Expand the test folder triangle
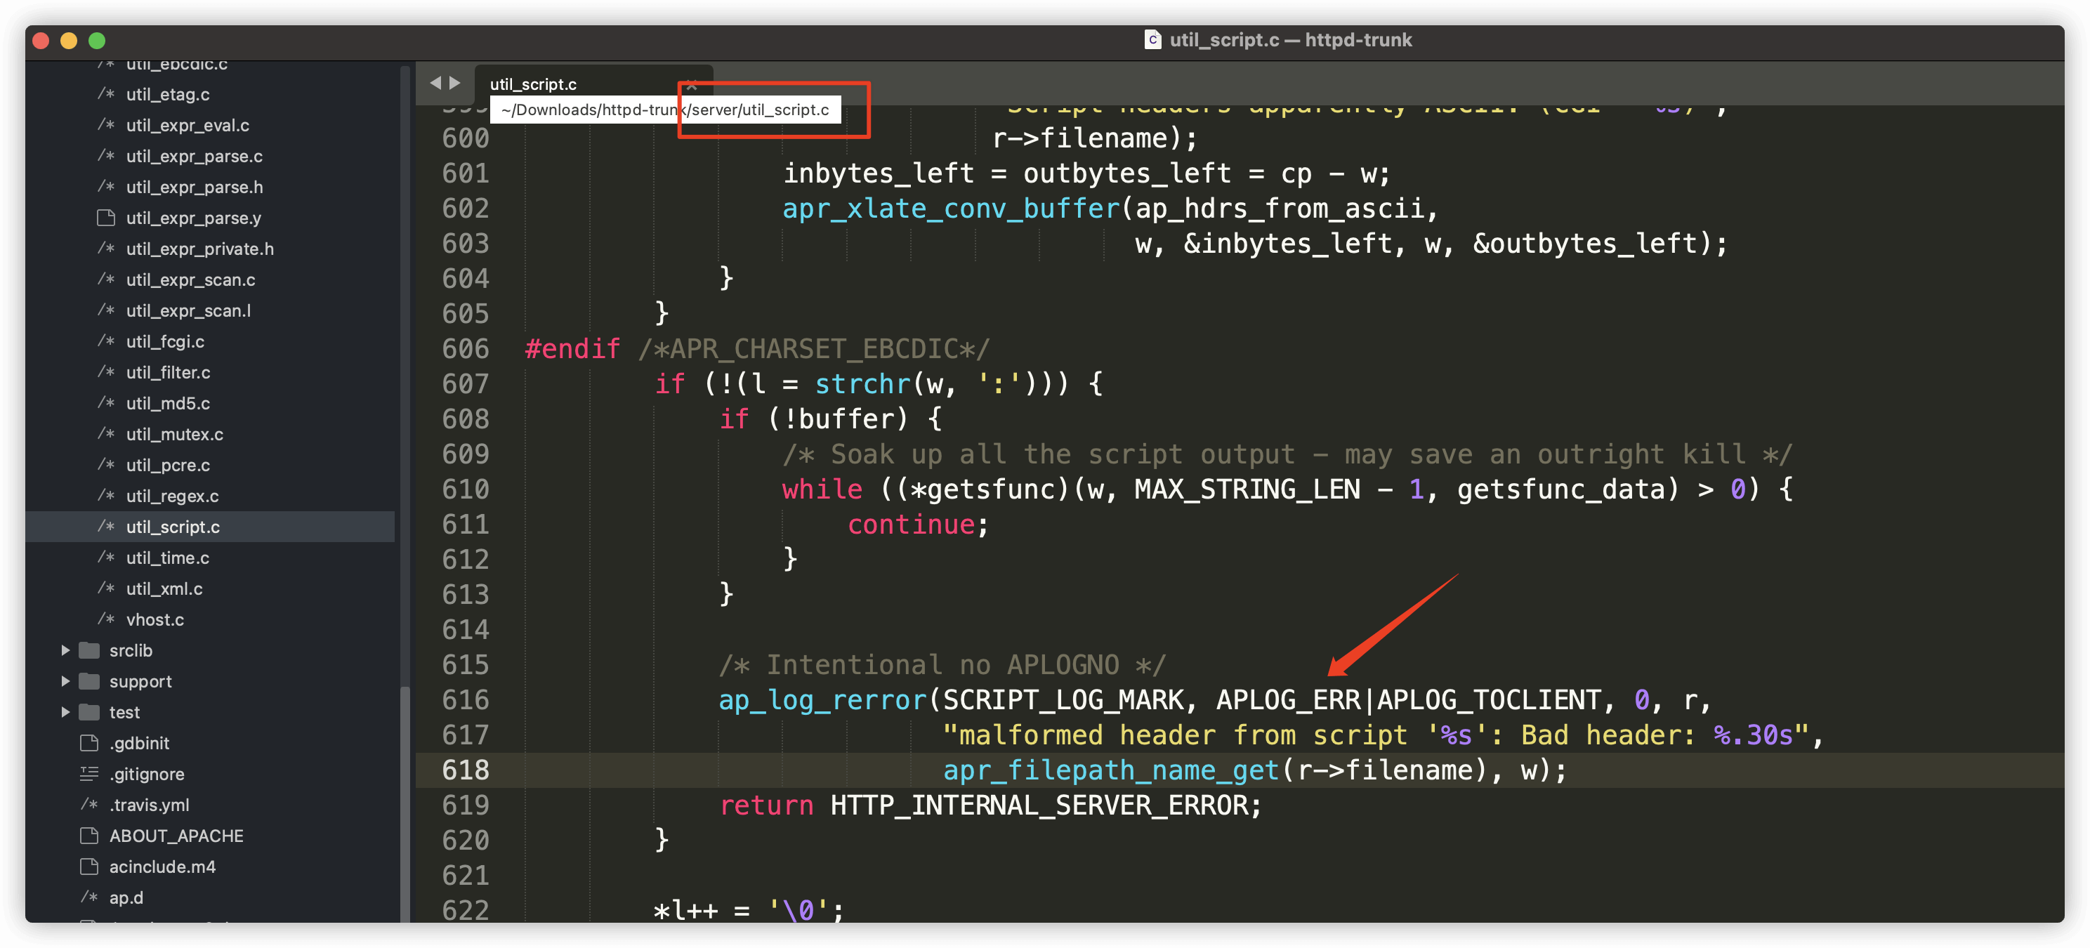The height and width of the screenshot is (948, 2090). coord(66,712)
